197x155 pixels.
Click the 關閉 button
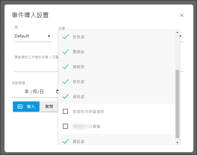click(x=49, y=107)
